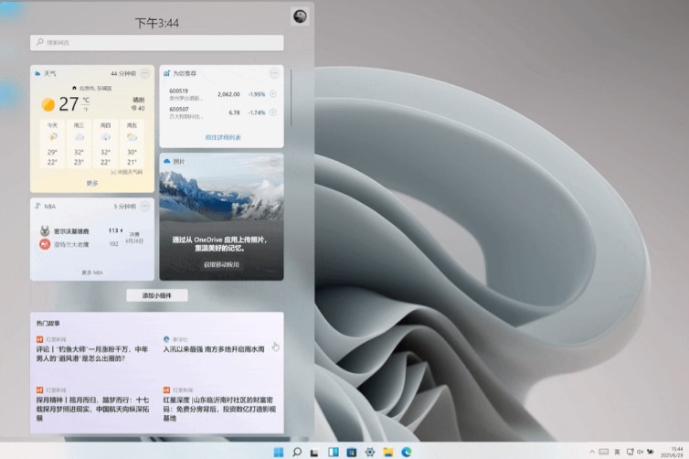Open the 探月精神 news story
The width and height of the screenshot is (689, 459).
pos(92,409)
